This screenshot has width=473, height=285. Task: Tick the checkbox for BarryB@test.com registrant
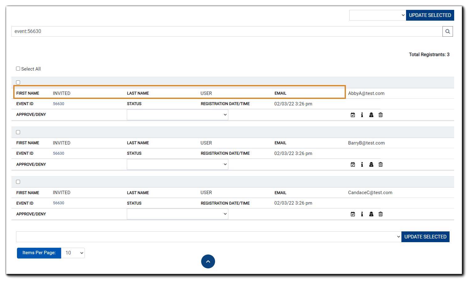pos(18,132)
